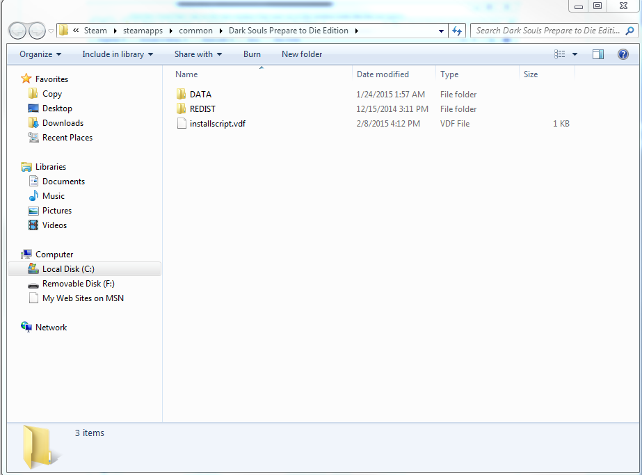Click the 12/15/2014 3:11 PM date

pos(392,109)
